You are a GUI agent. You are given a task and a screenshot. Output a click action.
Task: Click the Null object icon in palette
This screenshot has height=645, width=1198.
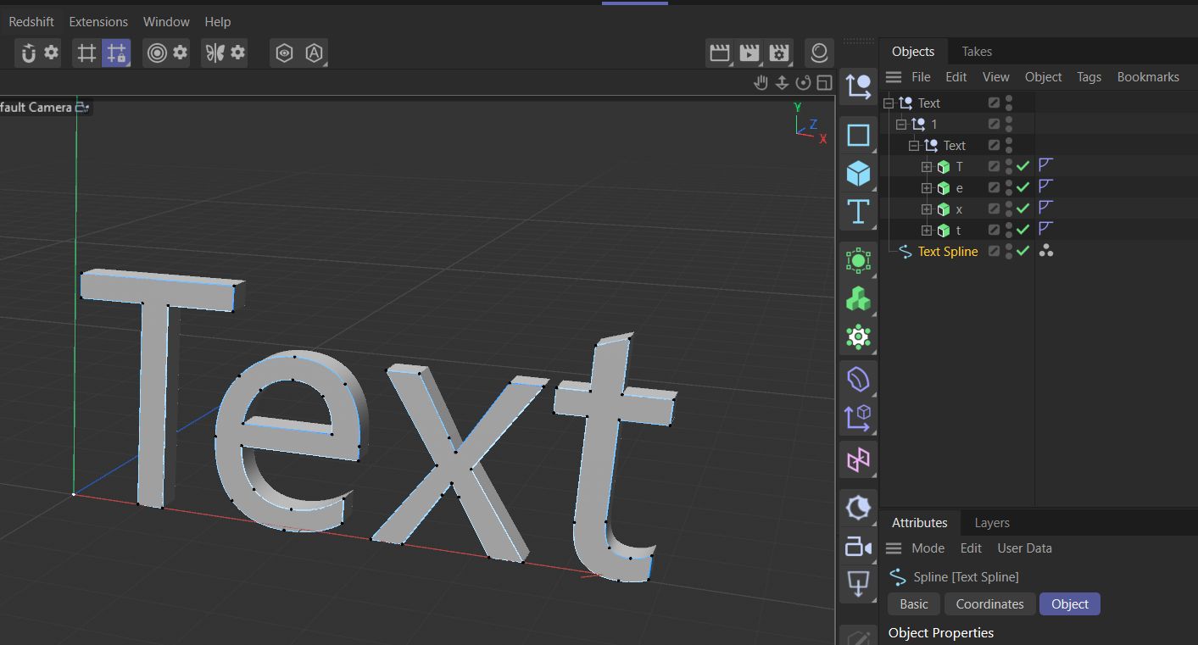click(x=858, y=86)
